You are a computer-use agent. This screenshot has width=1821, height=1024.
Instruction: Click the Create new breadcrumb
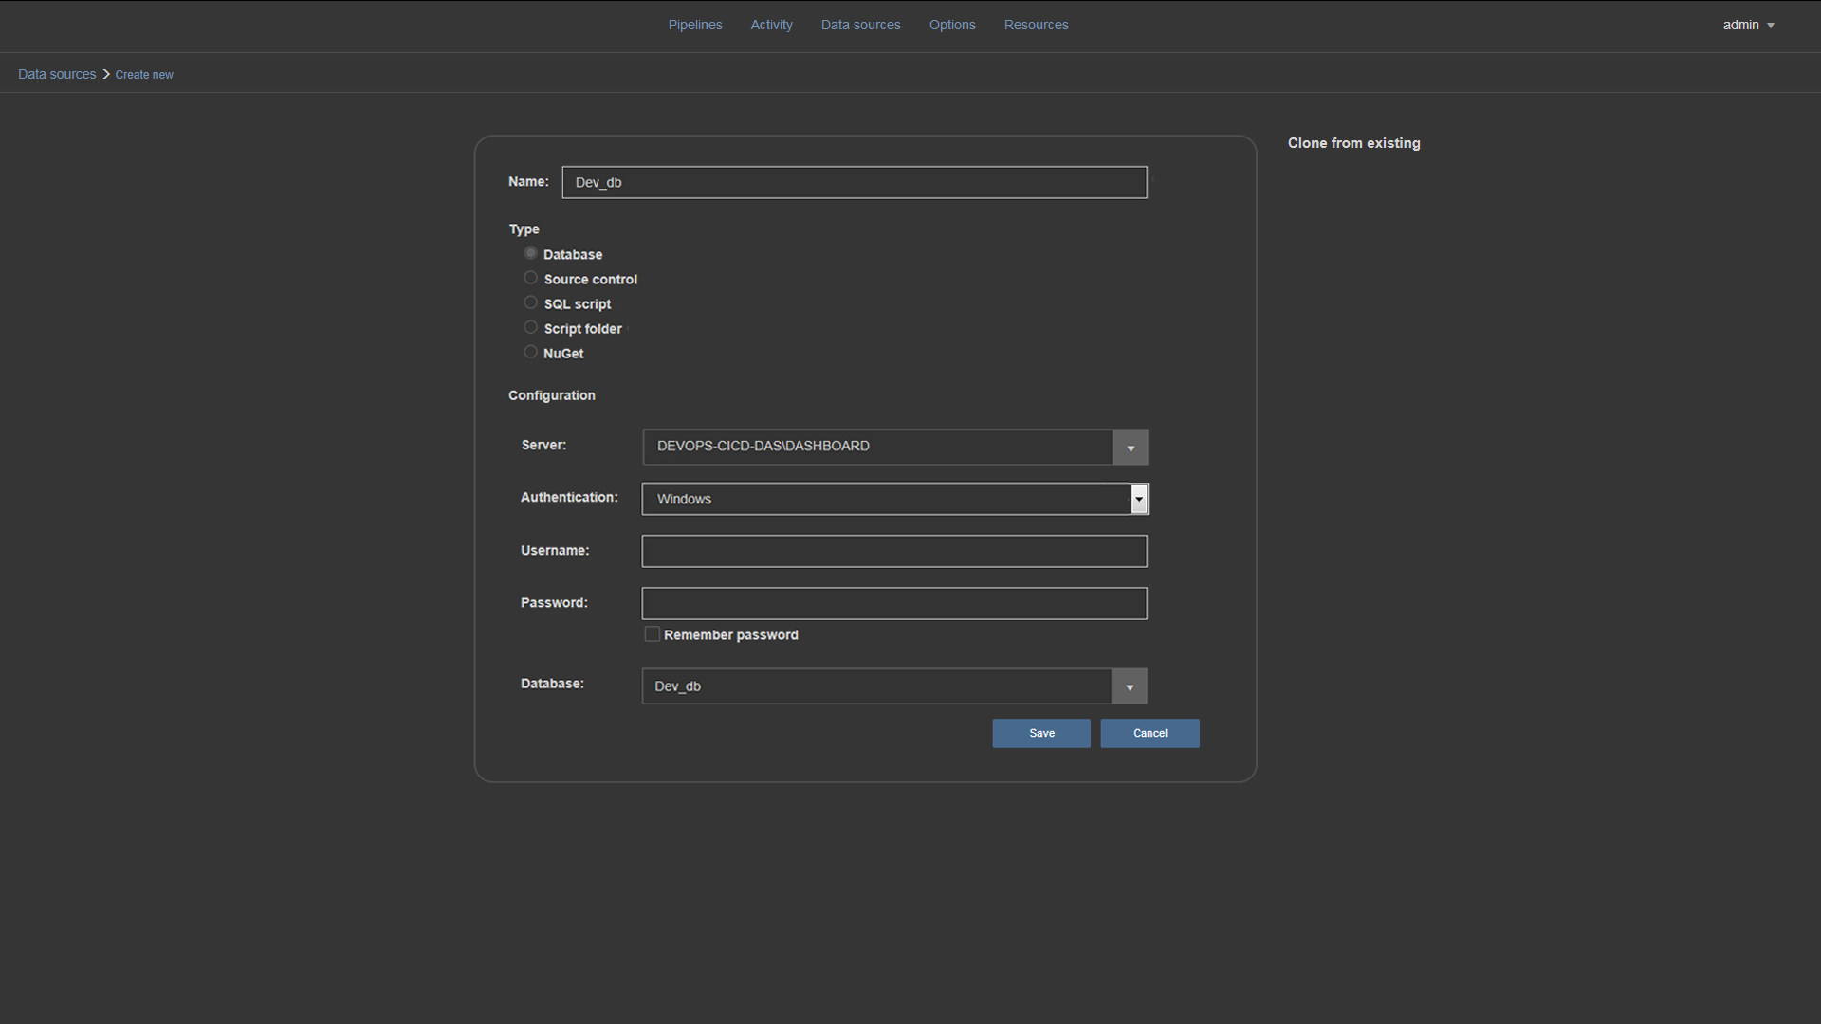(144, 75)
